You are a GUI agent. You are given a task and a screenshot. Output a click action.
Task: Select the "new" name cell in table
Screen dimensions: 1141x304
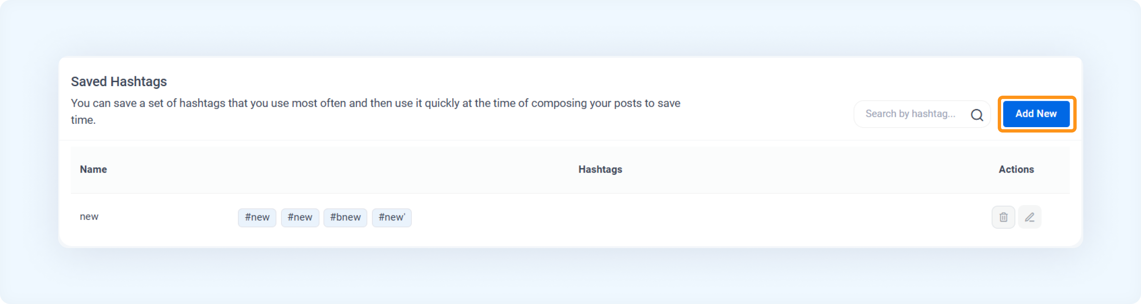tap(89, 217)
